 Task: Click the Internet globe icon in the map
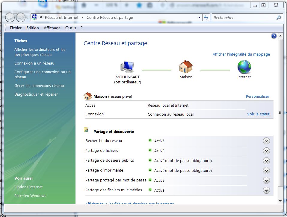pyautogui.click(x=244, y=66)
